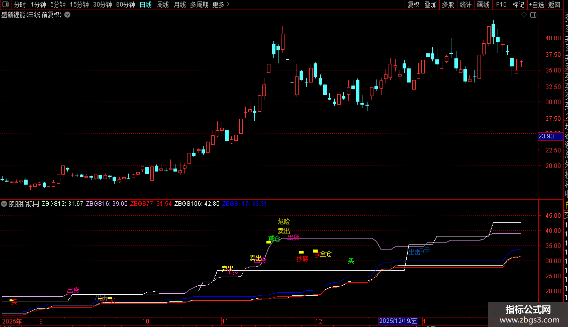Select the 30分钟 period tab
This screenshot has width=568, height=327.
[x=103, y=5]
